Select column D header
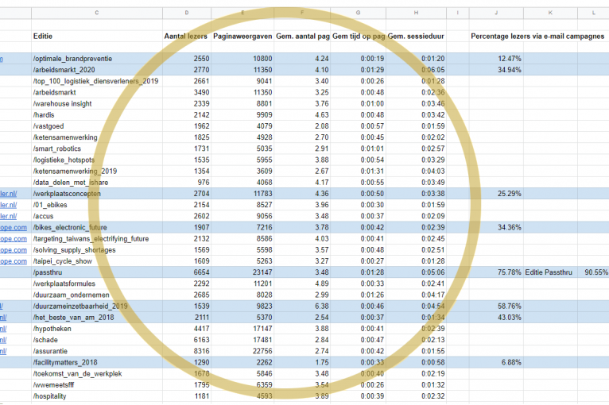 pyautogui.click(x=187, y=13)
